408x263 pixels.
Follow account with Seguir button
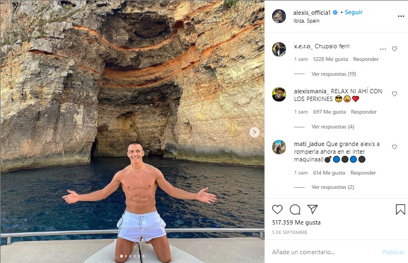354,12
